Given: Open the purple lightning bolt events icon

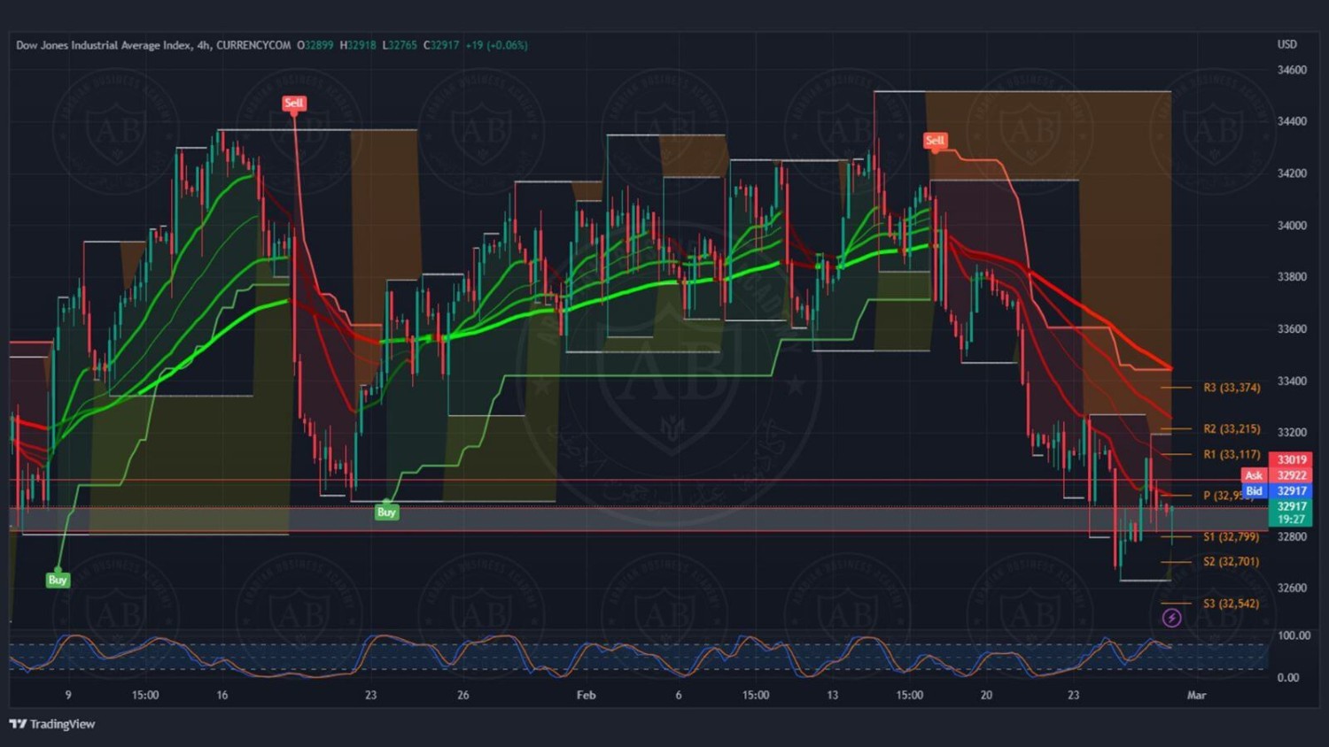Looking at the screenshot, I should [x=1171, y=618].
